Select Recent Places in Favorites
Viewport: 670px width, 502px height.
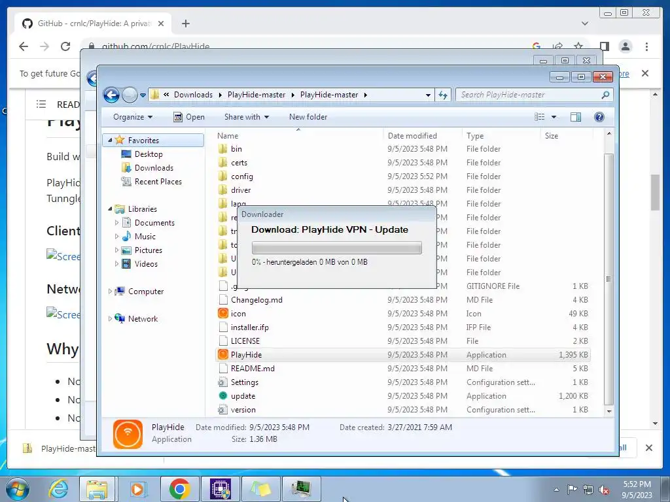tap(158, 182)
